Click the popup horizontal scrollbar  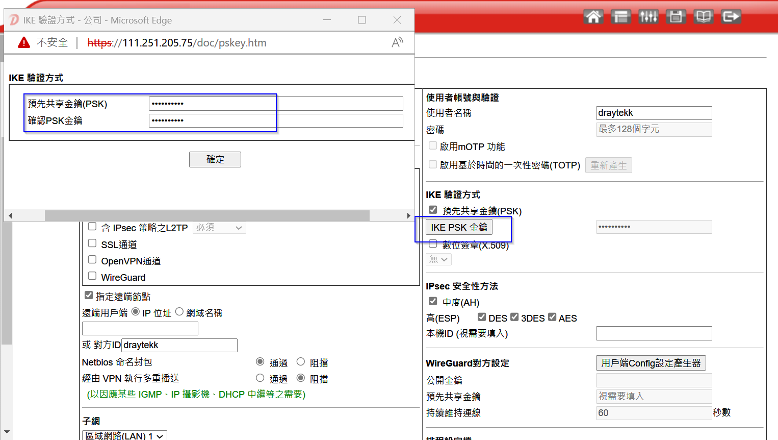pyautogui.click(x=207, y=216)
